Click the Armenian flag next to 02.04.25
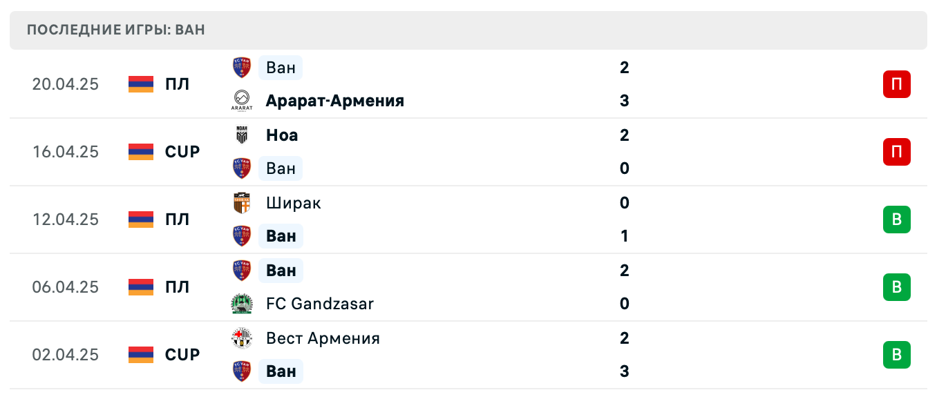 pyautogui.click(x=140, y=355)
